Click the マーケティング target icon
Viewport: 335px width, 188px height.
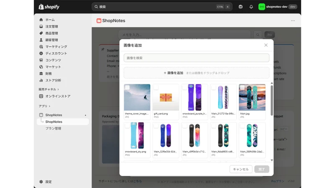[41, 46]
